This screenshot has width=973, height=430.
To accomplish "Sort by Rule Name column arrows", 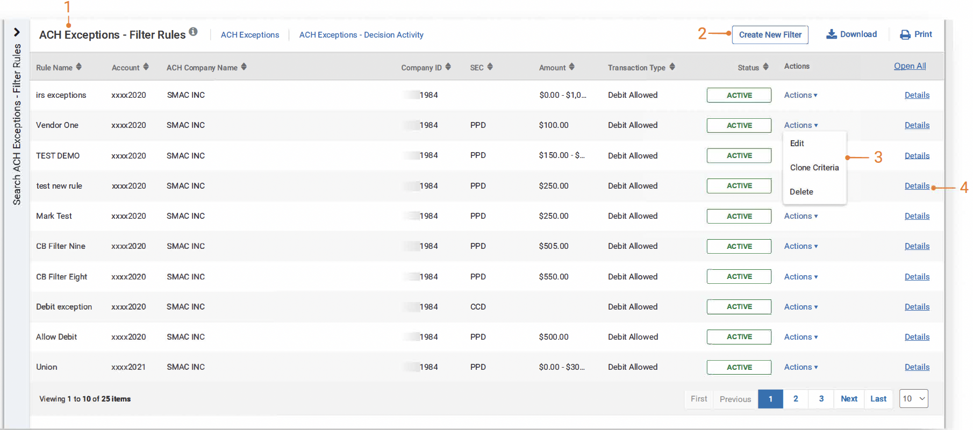I will coord(79,67).
